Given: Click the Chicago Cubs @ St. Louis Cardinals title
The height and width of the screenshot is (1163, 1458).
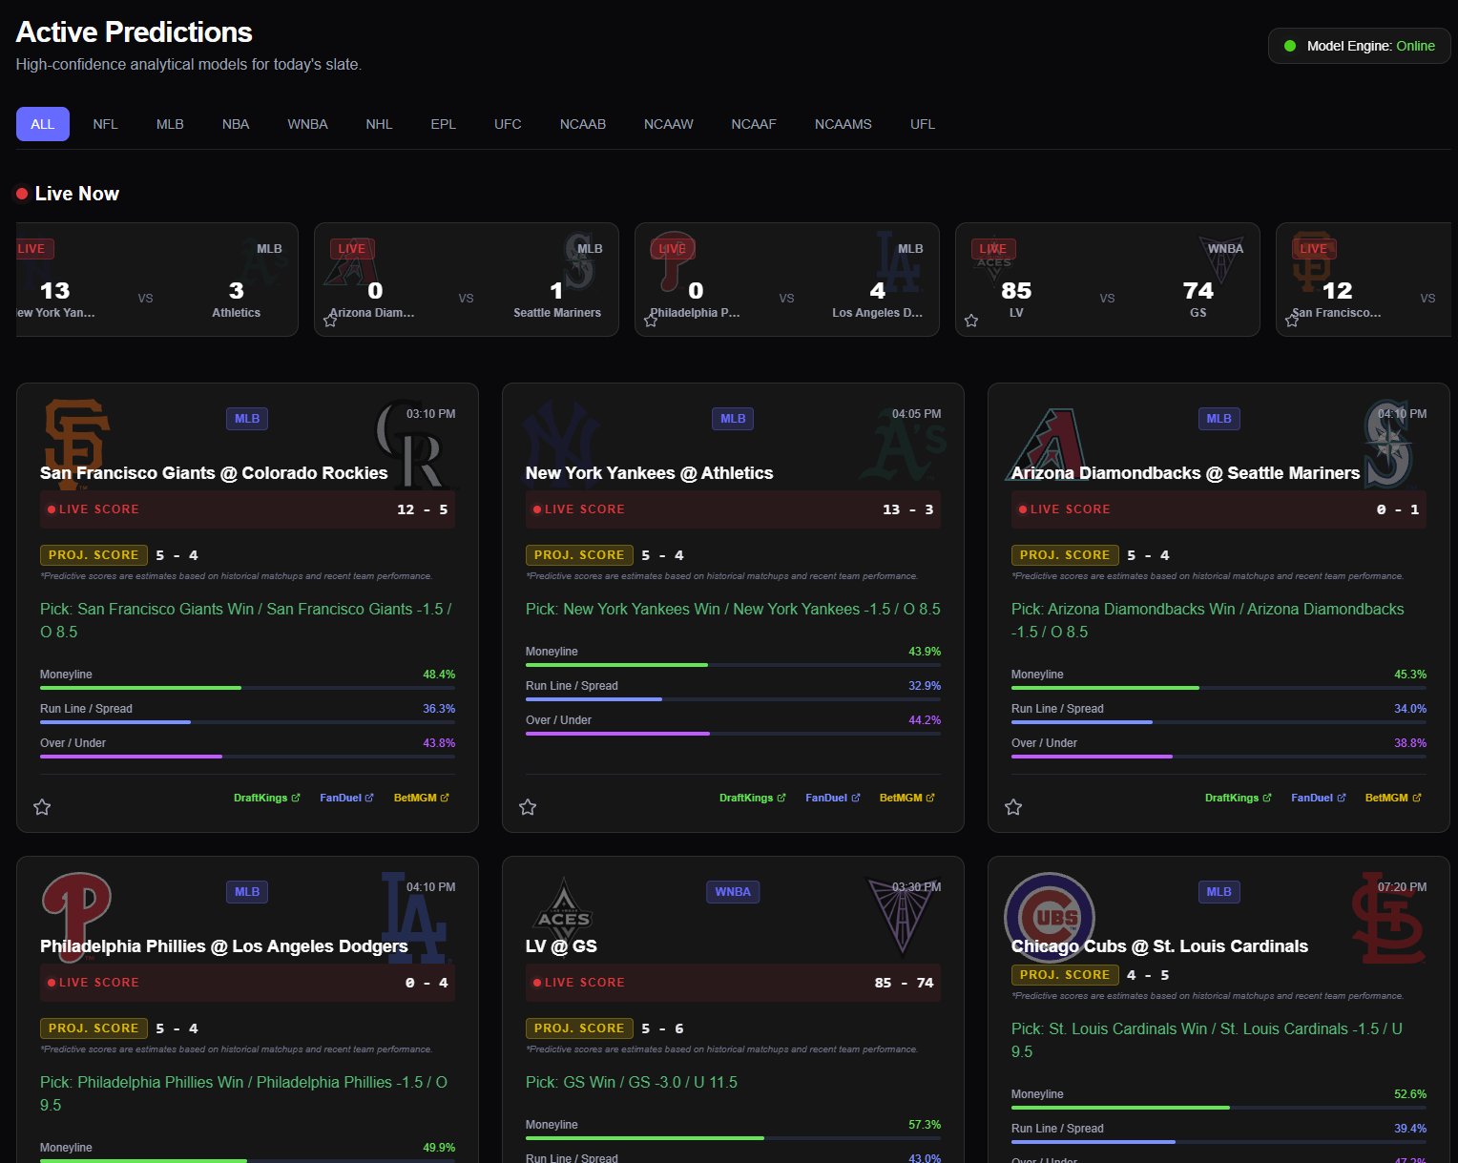Looking at the screenshot, I should click(x=1159, y=946).
